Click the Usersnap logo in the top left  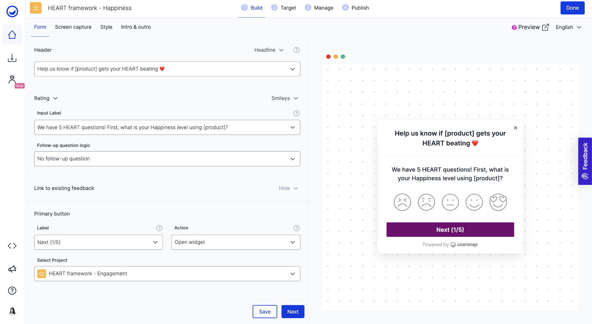point(12,11)
